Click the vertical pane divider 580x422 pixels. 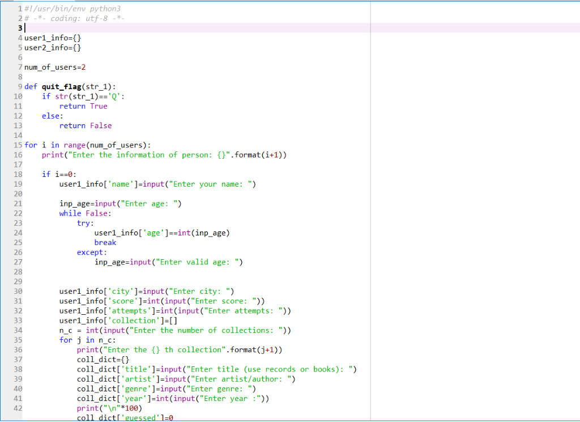tap(370, 210)
